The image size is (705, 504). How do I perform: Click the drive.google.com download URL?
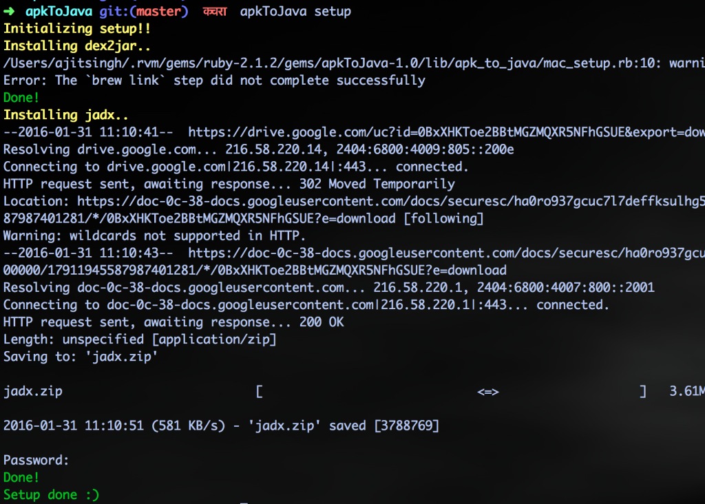(x=446, y=132)
